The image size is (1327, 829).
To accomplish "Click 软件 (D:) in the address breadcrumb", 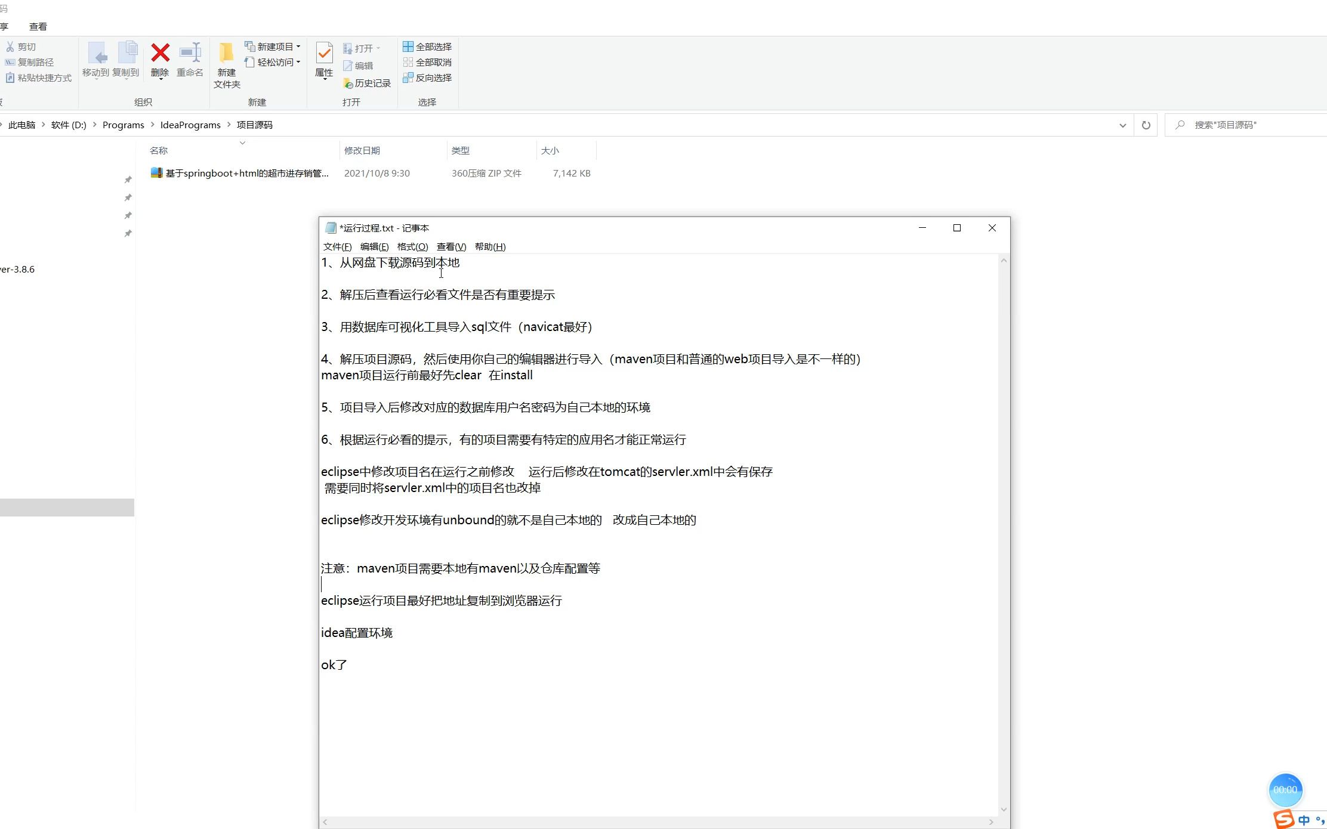I will tap(69, 125).
